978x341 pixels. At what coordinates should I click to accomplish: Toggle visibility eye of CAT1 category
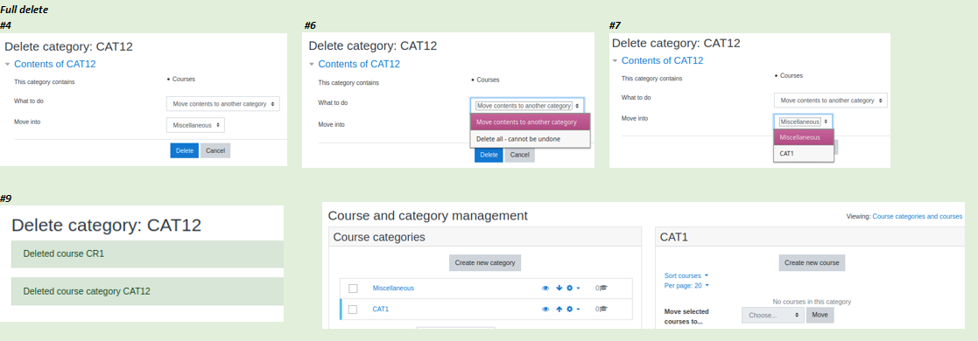tap(545, 310)
